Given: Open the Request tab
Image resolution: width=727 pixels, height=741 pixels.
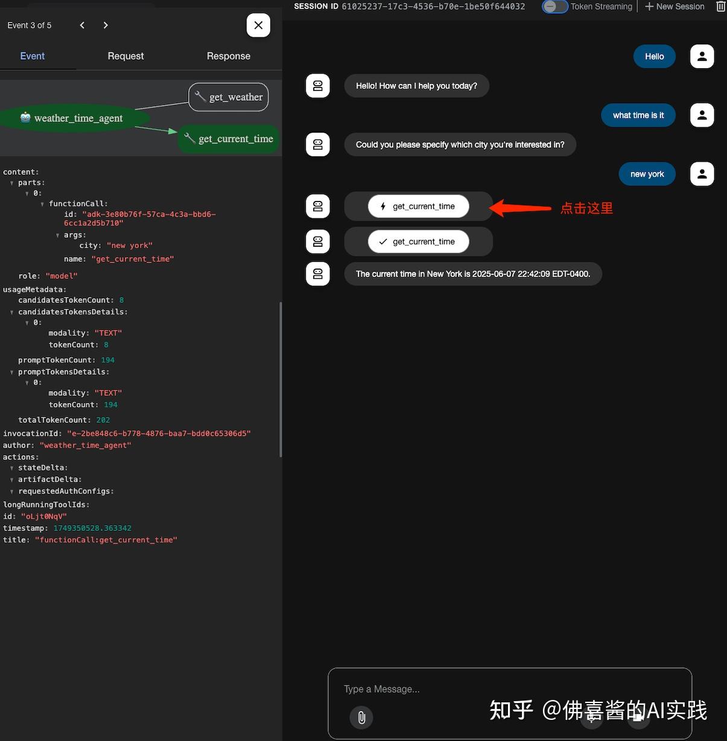Looking at the screenshot, I should [x=125, y=56].
